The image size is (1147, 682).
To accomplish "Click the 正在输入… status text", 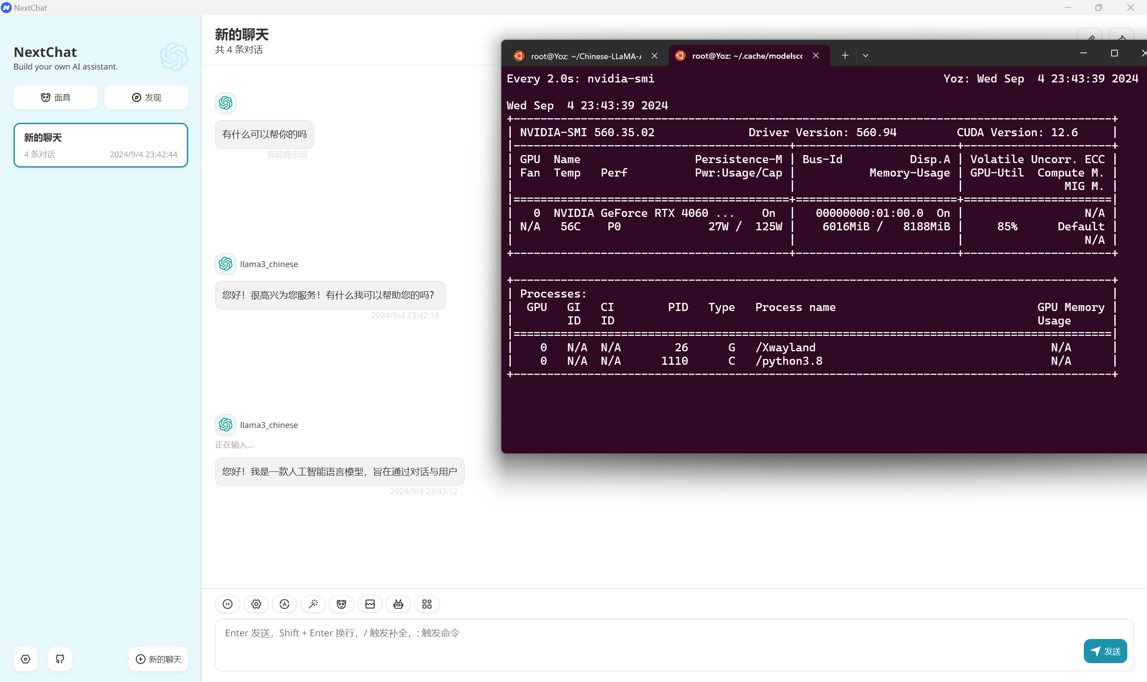I will (234, 445).
